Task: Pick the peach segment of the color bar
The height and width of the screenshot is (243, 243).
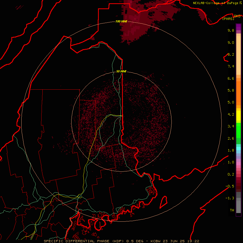Action: [x=238, y=55]
